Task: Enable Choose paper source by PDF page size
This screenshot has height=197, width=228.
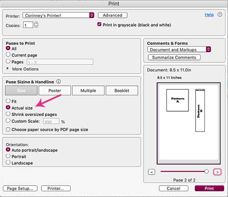Action: tap(8, 129)
